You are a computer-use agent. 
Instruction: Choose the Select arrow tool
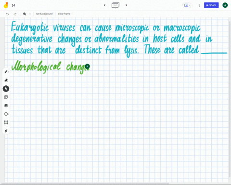(x=6, y=89)
